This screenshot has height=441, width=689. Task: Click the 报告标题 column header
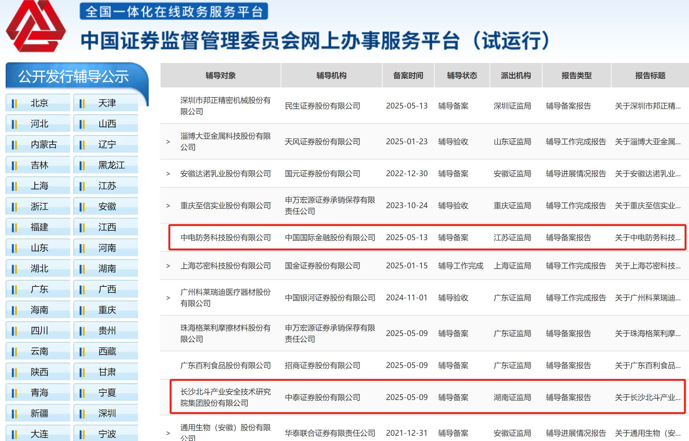[x=650, y=75]
